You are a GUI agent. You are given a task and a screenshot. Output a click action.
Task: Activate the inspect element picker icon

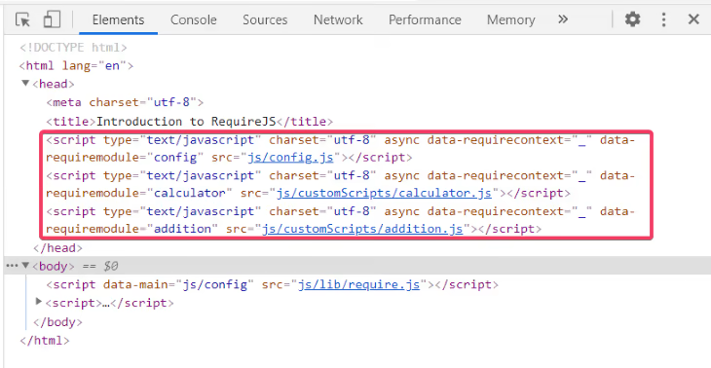click(x=22, y=19)
